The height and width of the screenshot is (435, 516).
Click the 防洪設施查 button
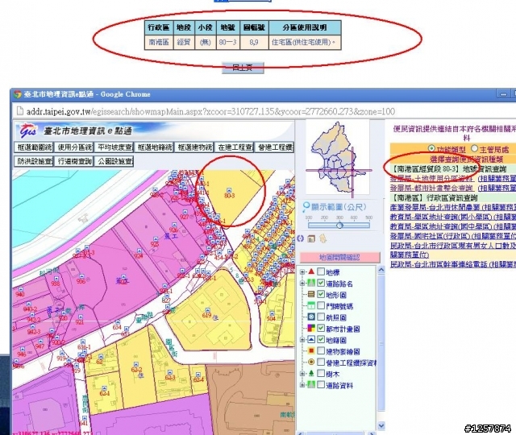pyautogui.click(x=34, y=161)
